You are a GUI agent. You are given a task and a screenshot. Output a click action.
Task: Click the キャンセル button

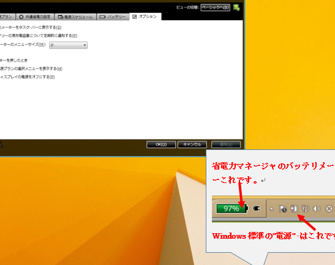(192, 144)
